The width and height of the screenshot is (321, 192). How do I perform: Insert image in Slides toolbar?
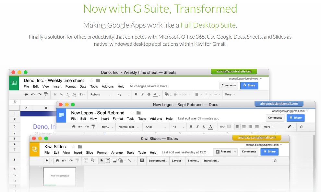(115, 161)
